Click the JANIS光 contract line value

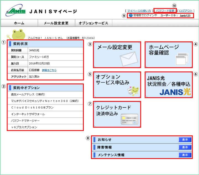click(34, 50)
